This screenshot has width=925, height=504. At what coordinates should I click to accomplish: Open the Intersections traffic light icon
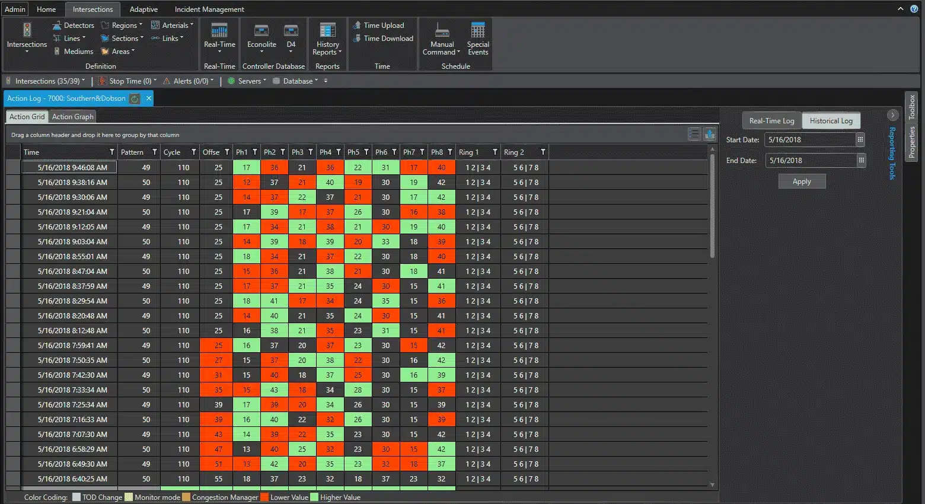(27, 30)
